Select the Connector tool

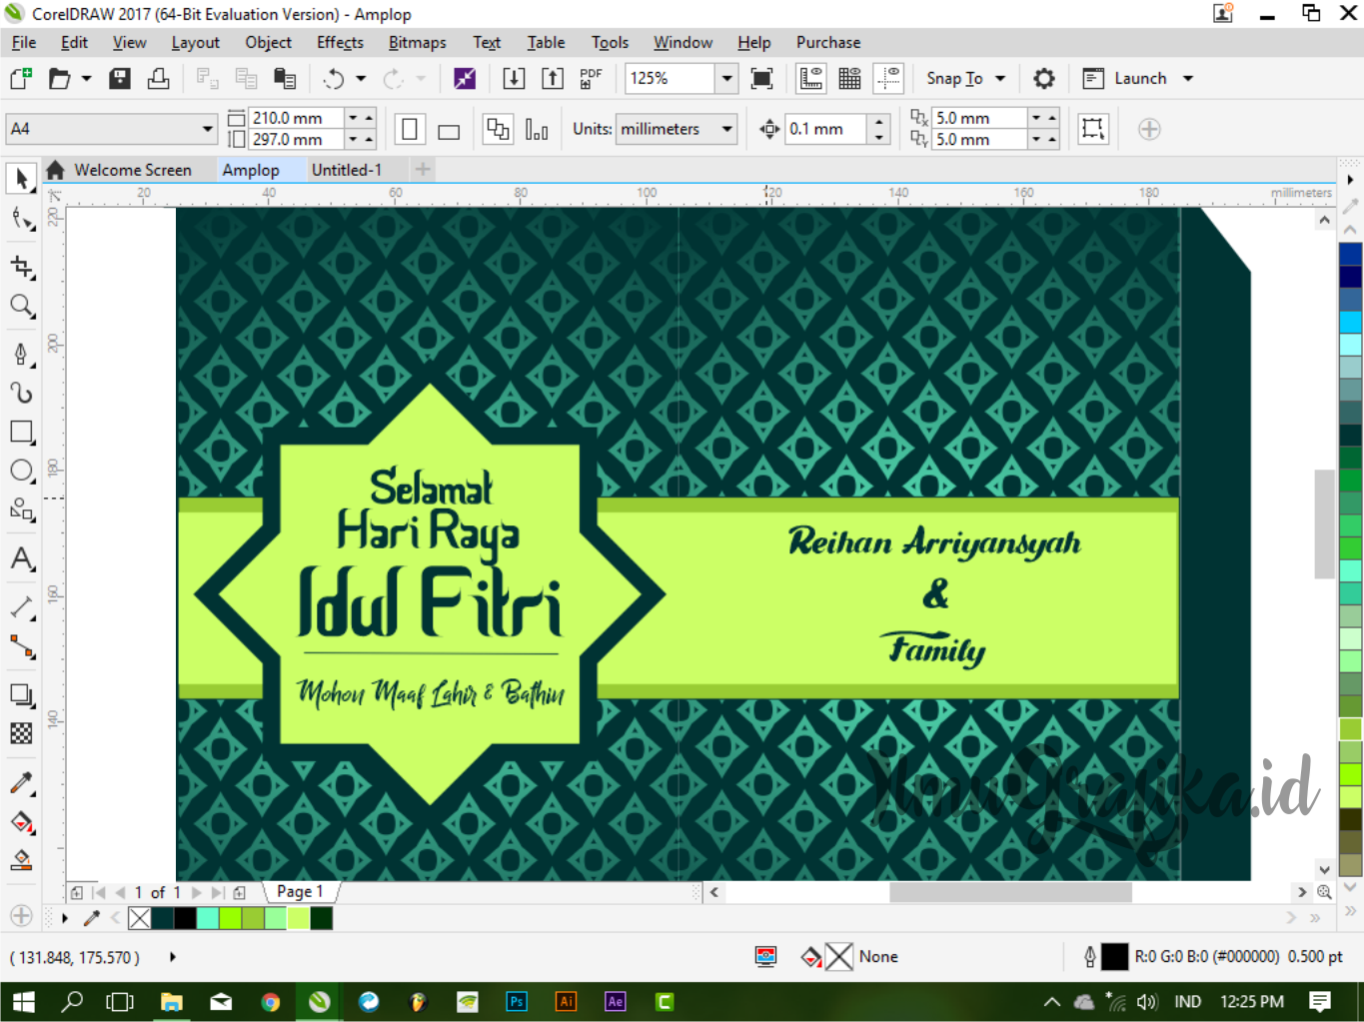click(21, 646)
